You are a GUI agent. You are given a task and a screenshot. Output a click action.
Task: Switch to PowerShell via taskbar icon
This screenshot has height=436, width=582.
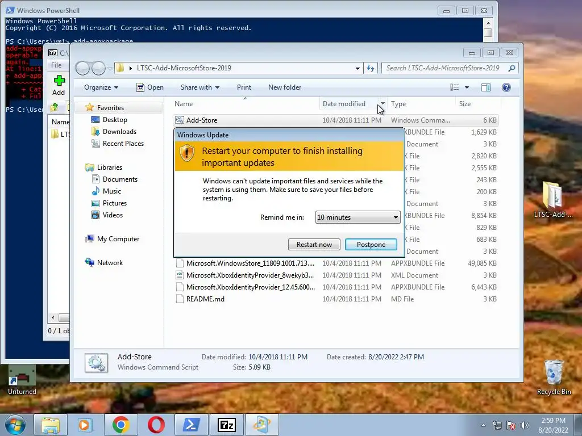point(191,425)
